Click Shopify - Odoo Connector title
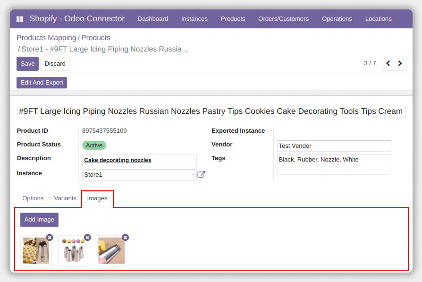The width and height of the screenshot is (422, 282). (77, 18)
